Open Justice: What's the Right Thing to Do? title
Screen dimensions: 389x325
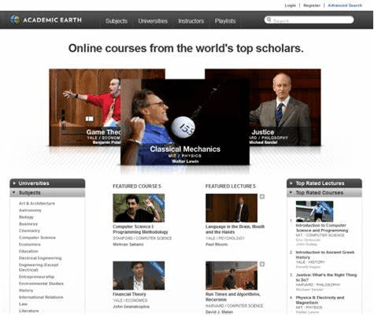tap(326, 278)
